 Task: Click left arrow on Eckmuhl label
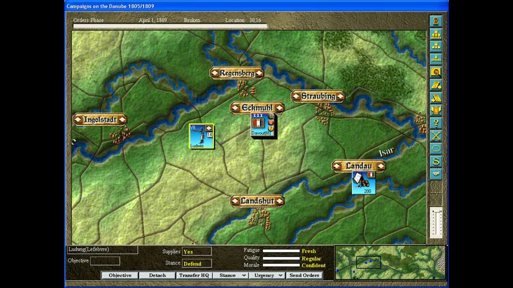click(x=236, y=108)
